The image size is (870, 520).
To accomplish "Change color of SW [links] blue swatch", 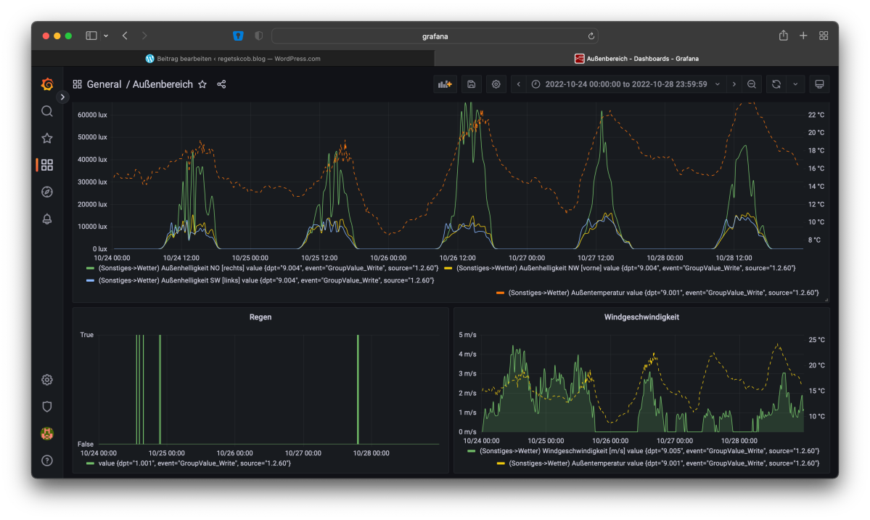I will tap(91, 280).
